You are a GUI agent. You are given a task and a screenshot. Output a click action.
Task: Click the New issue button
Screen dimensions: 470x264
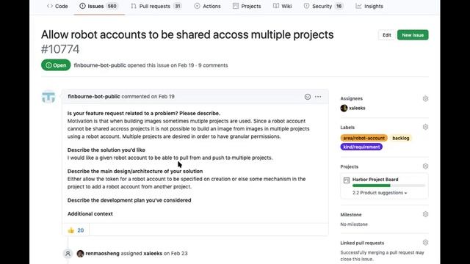coord(413,35)
